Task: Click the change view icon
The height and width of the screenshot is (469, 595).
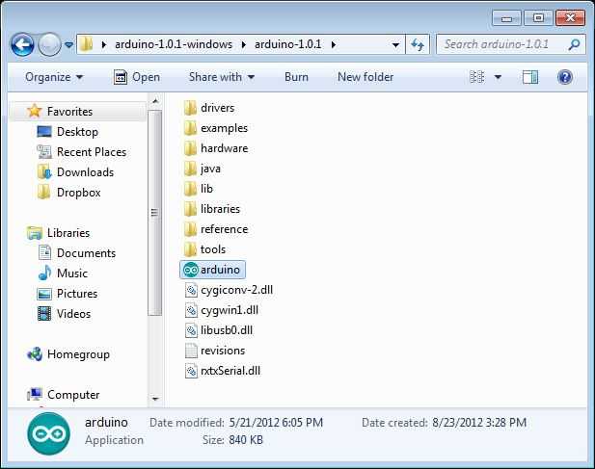Action: [x=477, y=77]
